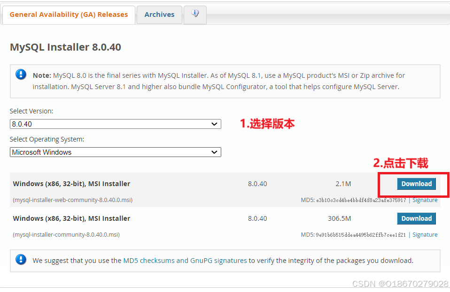The image size is (450, 292).
Task: Click the MD5 hash starting with 9e91b6b515
Action: pyautogui.click(x=361, y=235)
